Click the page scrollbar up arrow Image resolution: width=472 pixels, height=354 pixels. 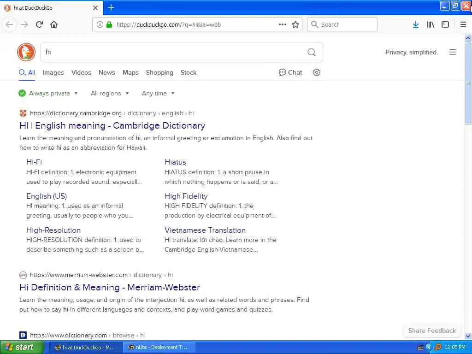(x=468, y=38)
